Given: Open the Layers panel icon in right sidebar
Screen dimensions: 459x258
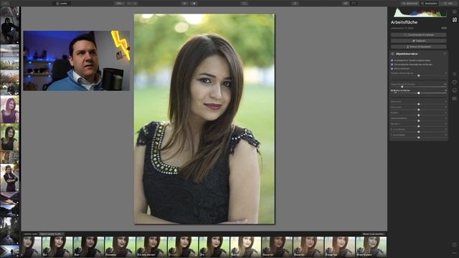Looking at the screenshot, I should [454, 11].
